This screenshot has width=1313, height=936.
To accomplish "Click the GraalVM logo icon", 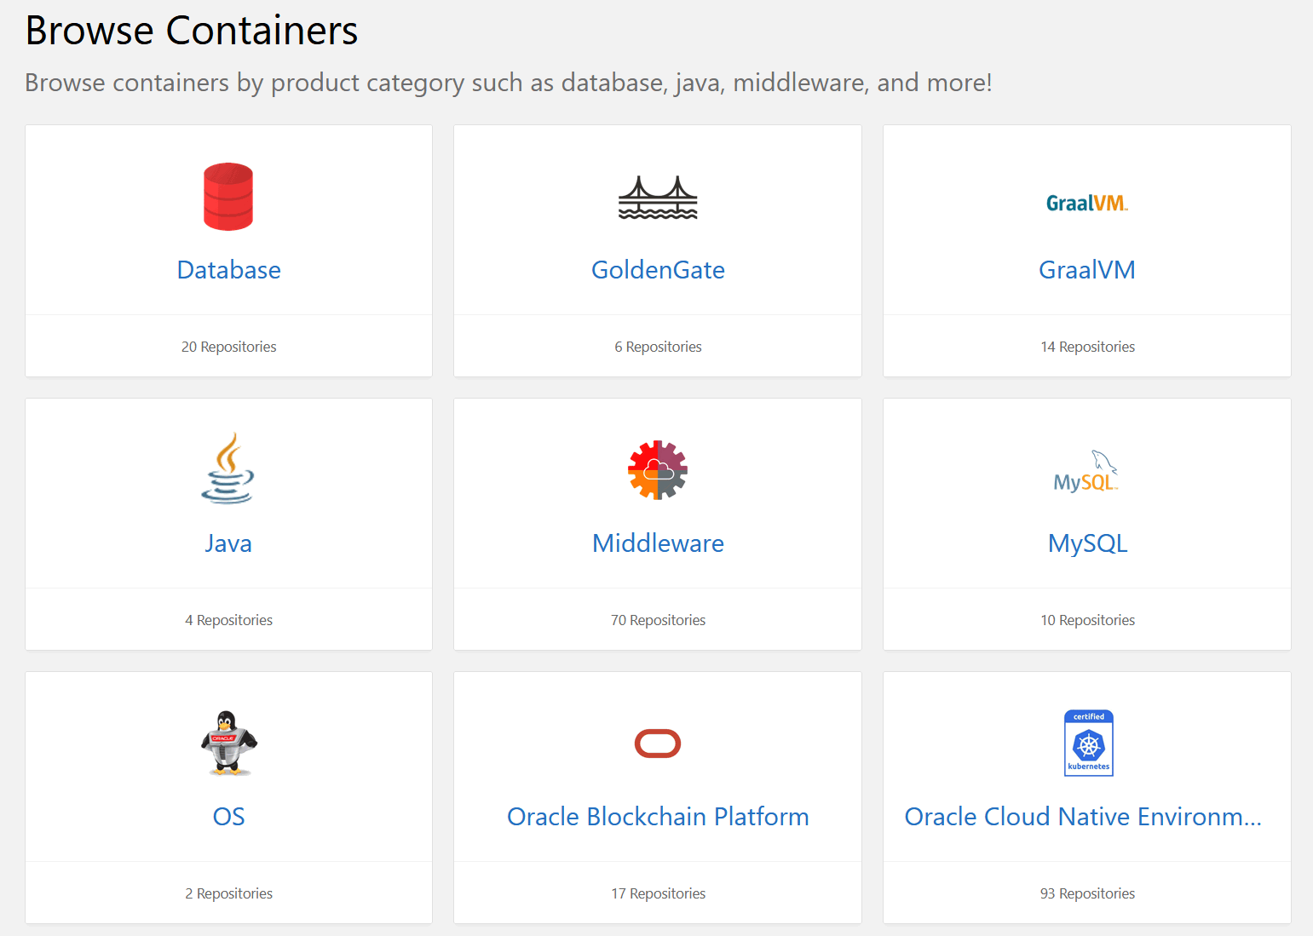I will tap(1086, 203).
